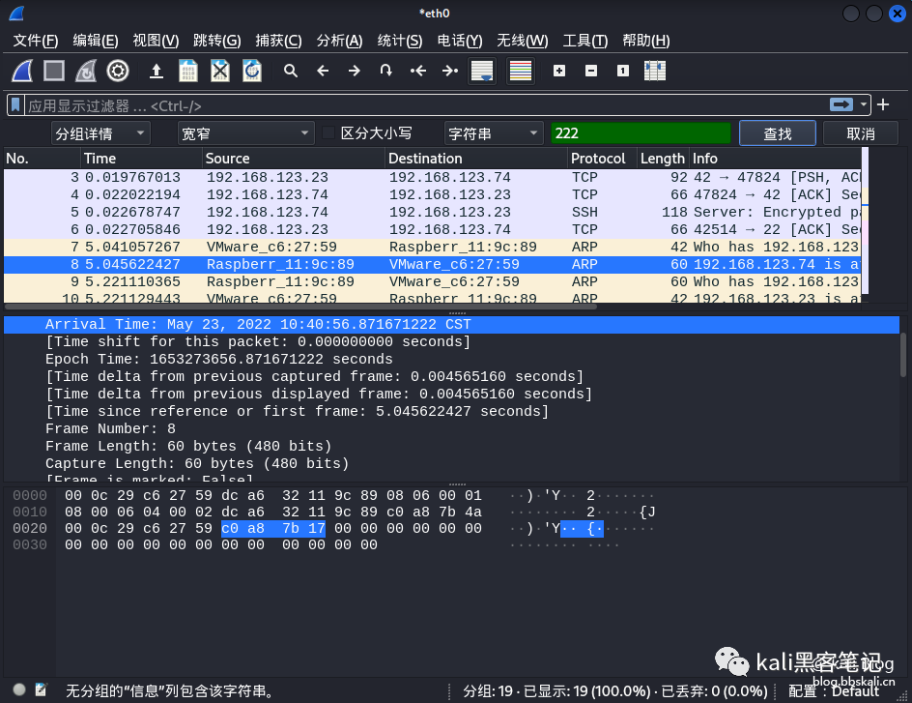The image size is (912, 703).
Task: Close the capture file
Action: pyautogui.click(x=220, y=71)
